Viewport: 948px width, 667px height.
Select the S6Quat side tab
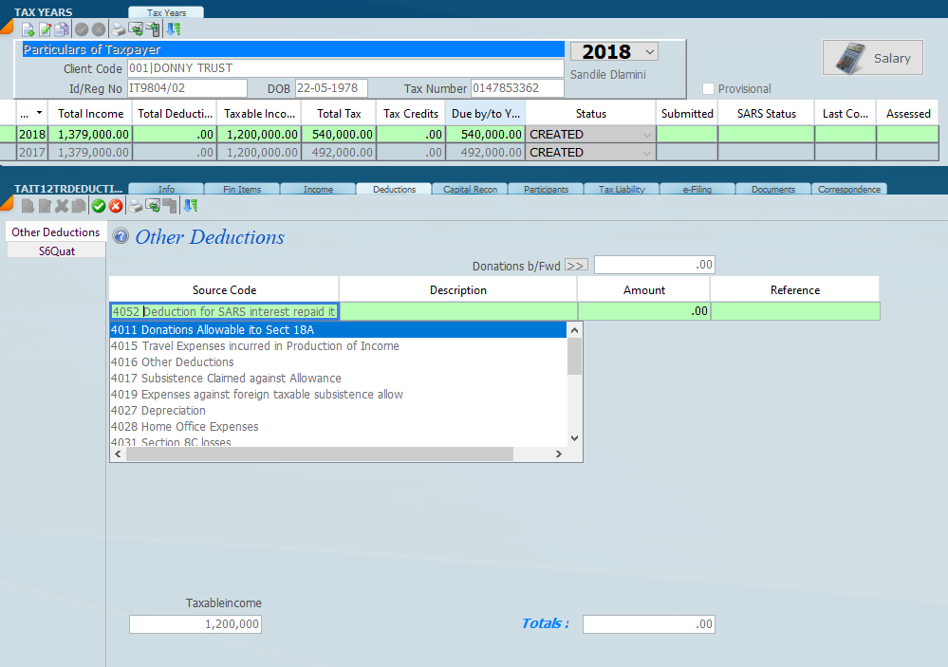57,251
